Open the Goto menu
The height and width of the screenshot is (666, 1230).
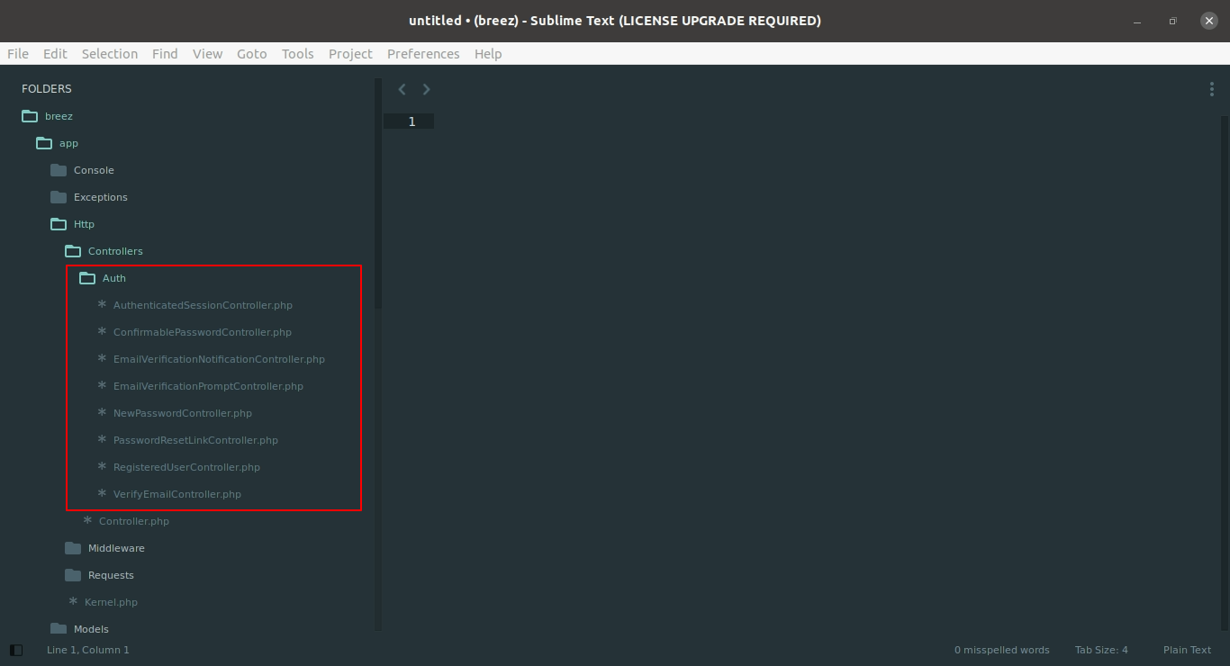[251, 54]
